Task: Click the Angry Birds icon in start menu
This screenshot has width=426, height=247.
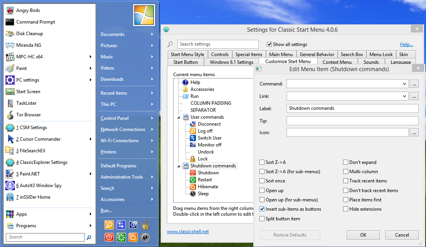Action: tap(10, 10)
